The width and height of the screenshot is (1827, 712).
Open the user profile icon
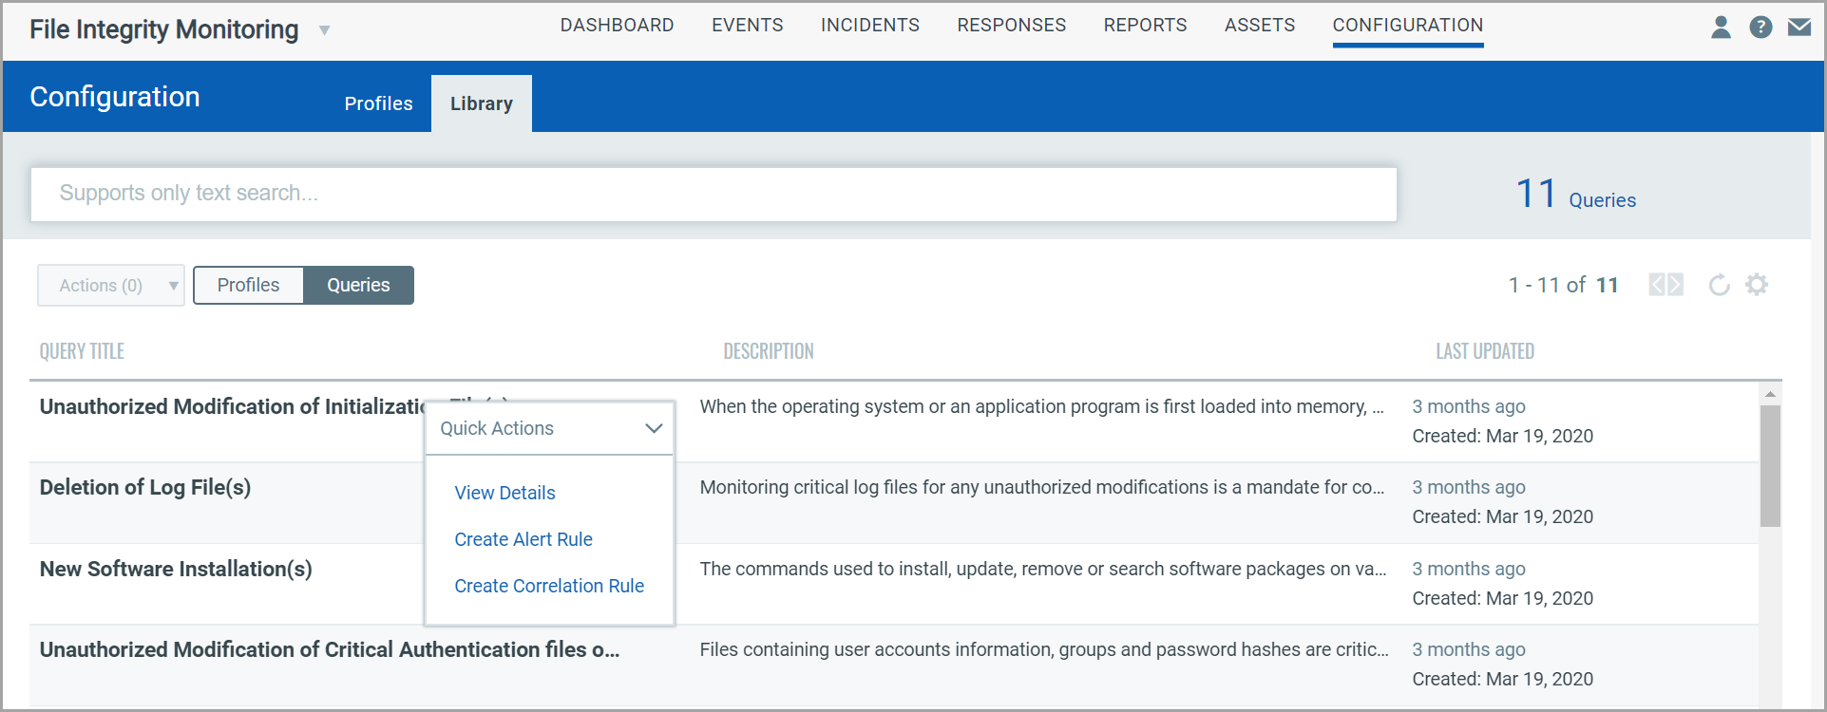[x=1721, y=28]
